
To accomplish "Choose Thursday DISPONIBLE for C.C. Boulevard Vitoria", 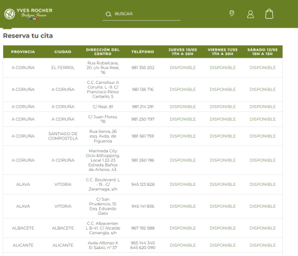I will tap(183, 185).
